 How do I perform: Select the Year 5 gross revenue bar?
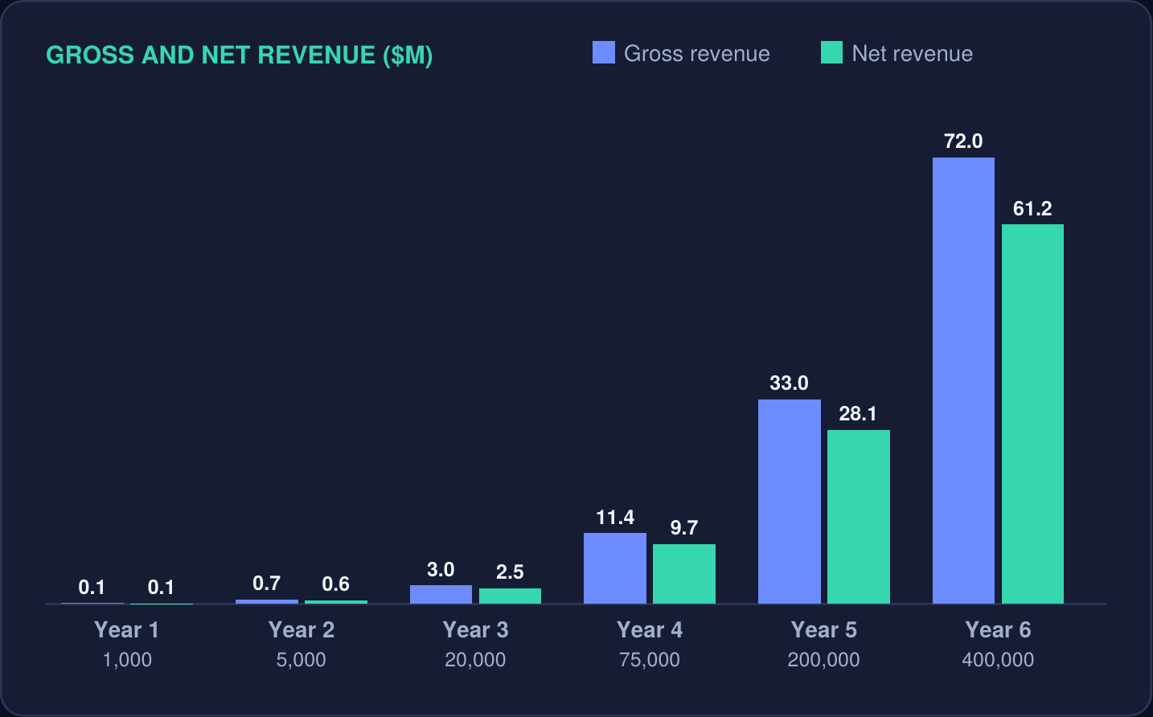point(789,502)
